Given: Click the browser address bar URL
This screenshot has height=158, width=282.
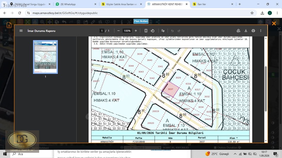Looking at the screenshot, I should 65,13.
